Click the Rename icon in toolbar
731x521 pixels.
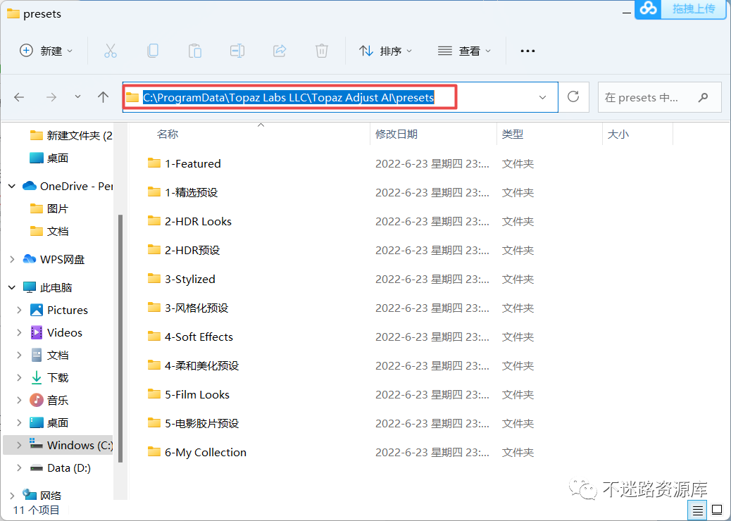click(237, 51)
